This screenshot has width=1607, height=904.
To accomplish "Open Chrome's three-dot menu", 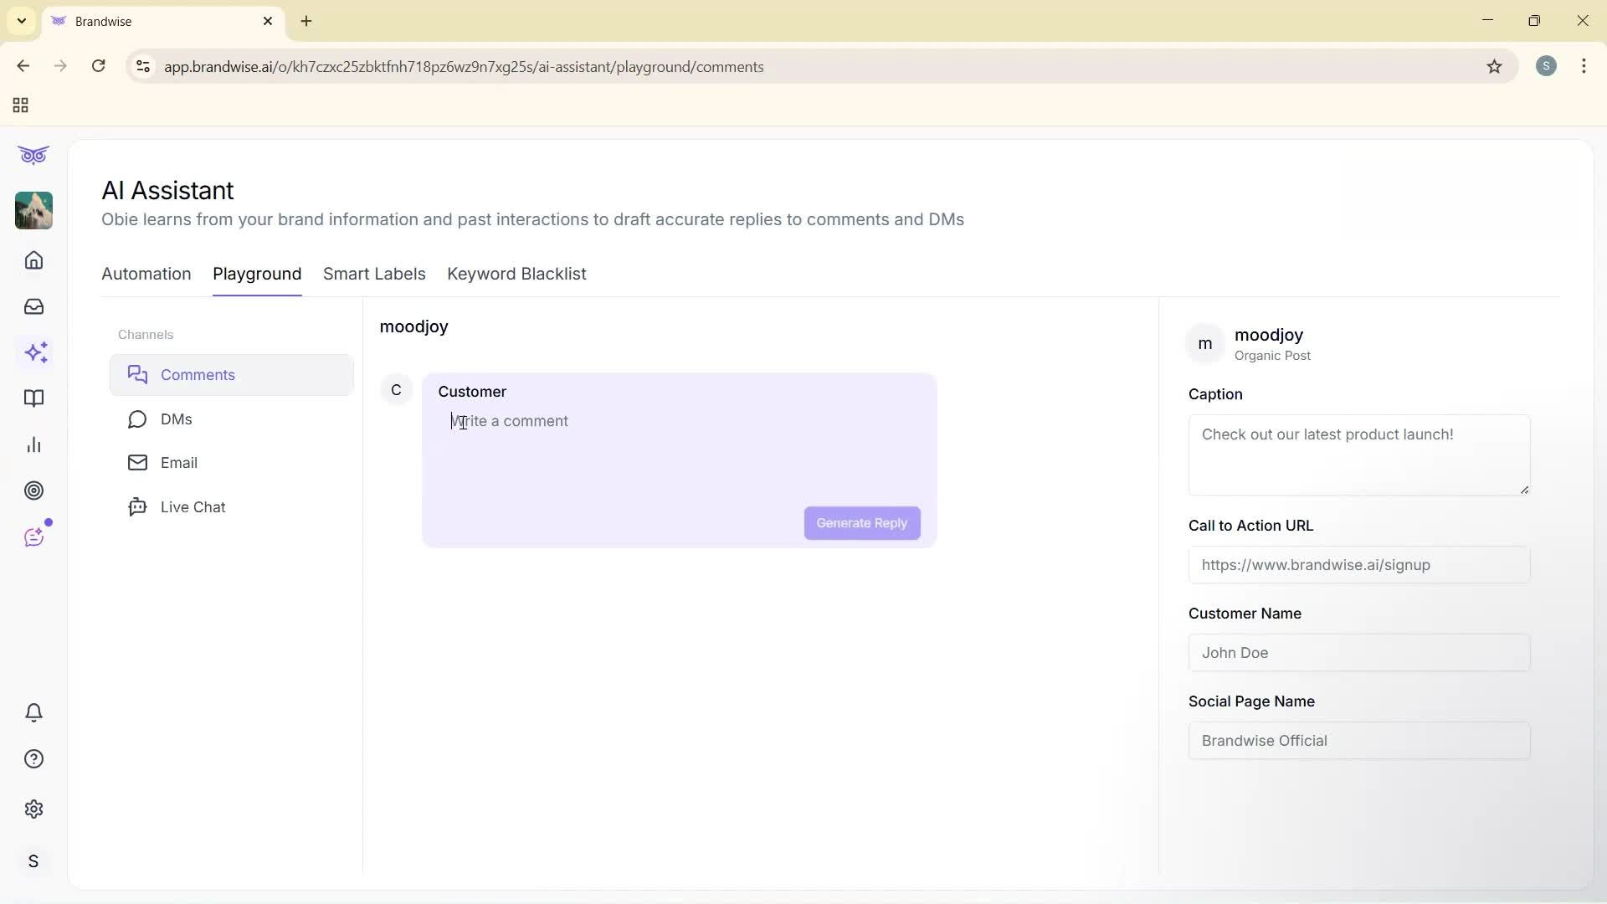I will tap(1584, 66).
